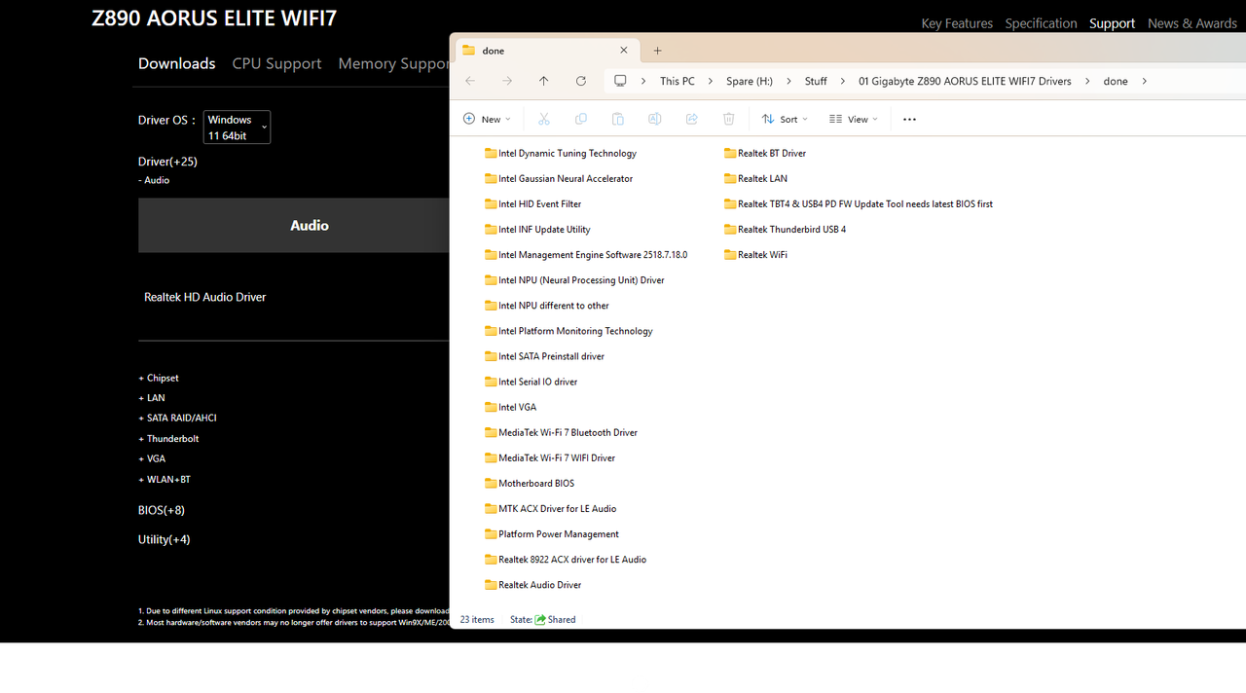1246x693 pixels.
Task: Click This PC in the address bar
Action: (x=678, y=81)
